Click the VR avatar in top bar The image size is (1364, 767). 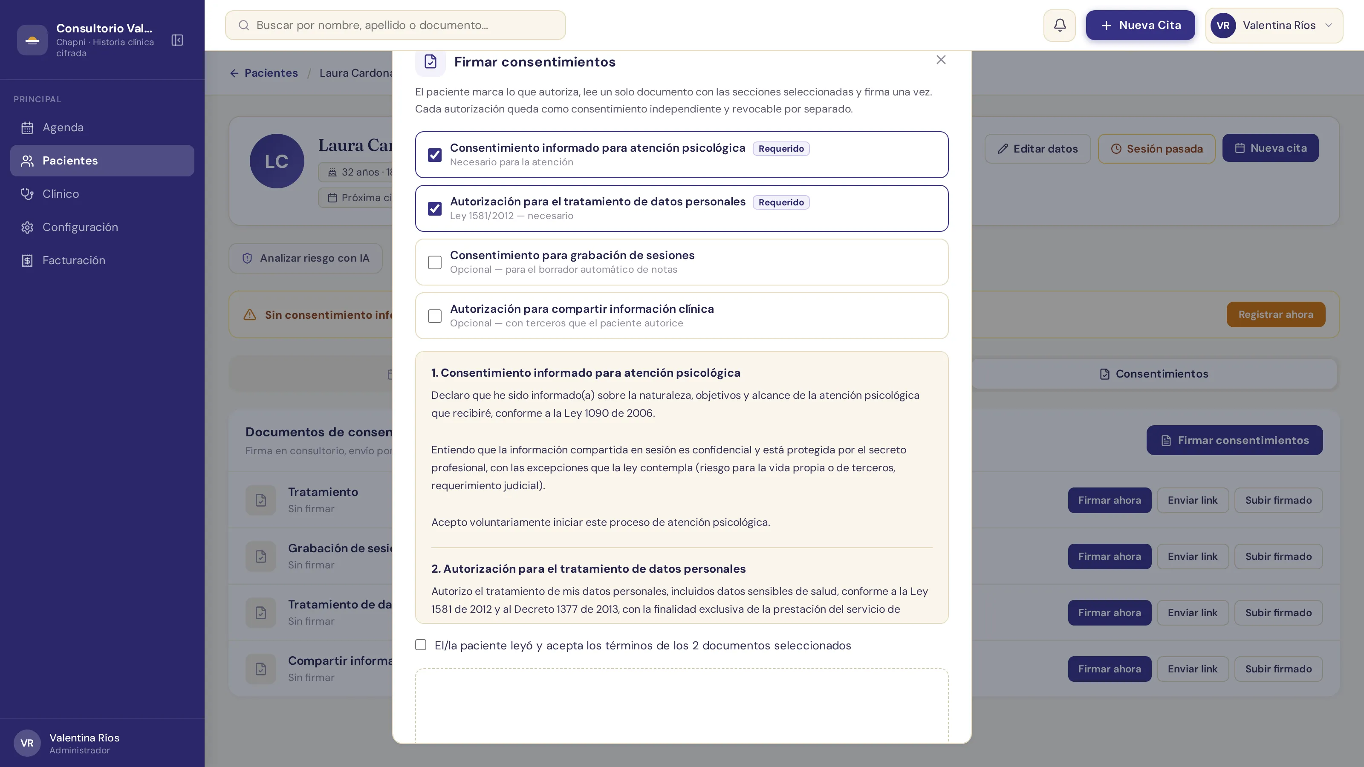tap(1223, 26)
